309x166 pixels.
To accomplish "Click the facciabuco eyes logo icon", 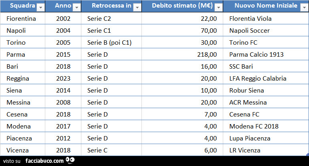I will pyautogui.click(x=71, y=160).
